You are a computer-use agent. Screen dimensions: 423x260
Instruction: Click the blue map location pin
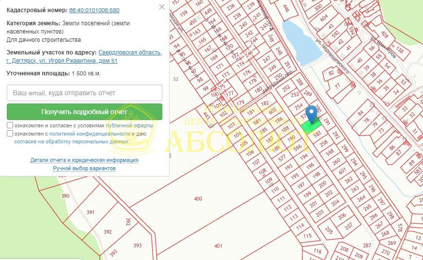coord(312,113)
